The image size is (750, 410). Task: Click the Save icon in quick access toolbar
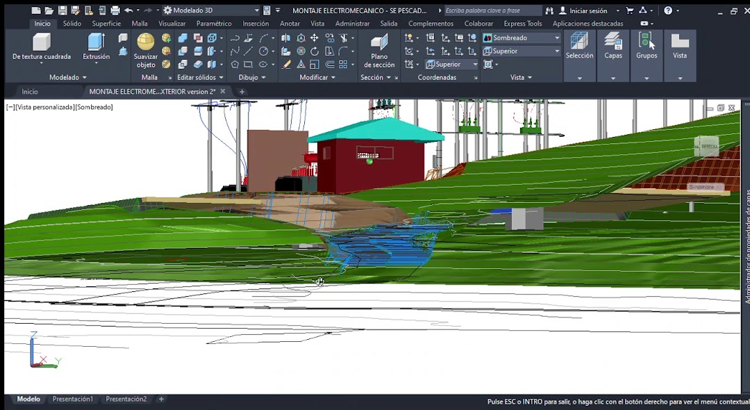(62, 10)
